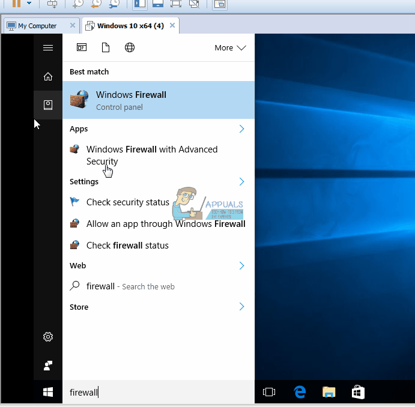415x407 pixels.
Task: Expand the Apps results chevron
Action: click(241, 129)
